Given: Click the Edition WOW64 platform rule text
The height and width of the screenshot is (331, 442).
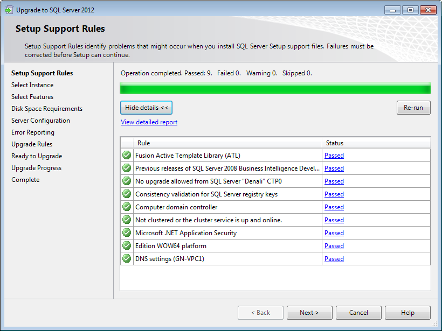Looking at the screenshot, I should coord(171,246).
